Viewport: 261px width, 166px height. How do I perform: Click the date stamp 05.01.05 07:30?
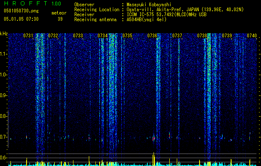[21, 19]
